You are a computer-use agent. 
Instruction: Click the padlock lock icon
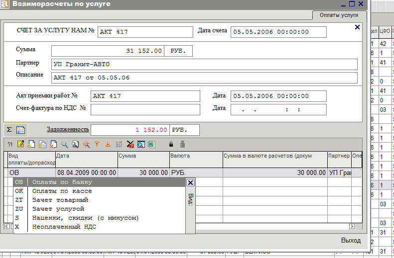point(171,144)
